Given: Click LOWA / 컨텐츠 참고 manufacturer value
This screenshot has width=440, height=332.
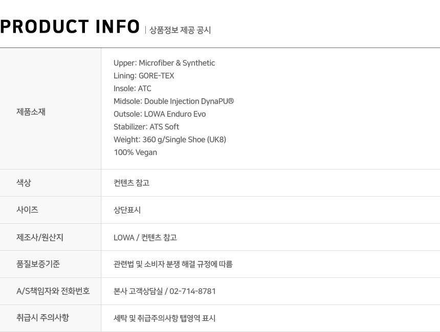Looking at the screenshot, I should pyautogui.click(x=145, y=238).
